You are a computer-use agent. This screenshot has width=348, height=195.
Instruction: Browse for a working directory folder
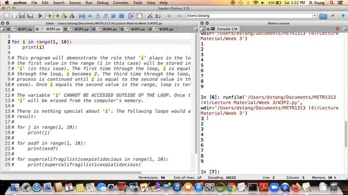pos(323,16)
